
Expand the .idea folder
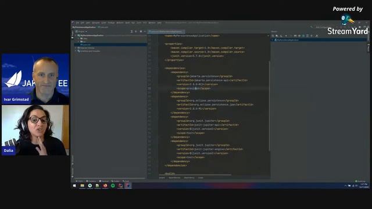[x=79, y=38]
